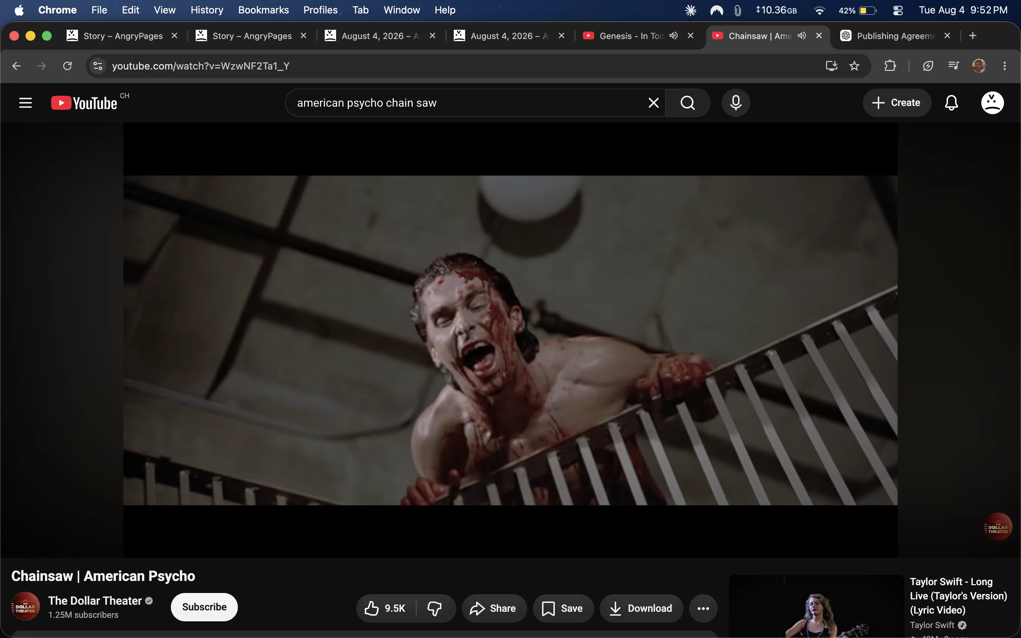Open the Window menu

[x=402, y=10]
